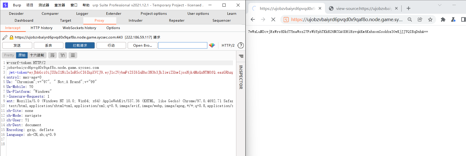
Task: Switch to the Comparer tab
Action: pyautogui.click(x=50, y=14)
